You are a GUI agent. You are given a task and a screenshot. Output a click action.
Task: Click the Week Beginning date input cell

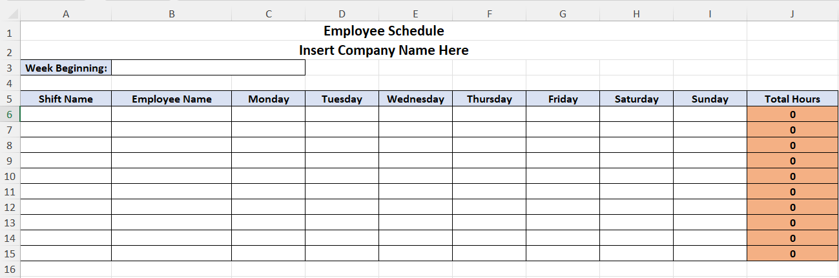coord(208,68)
